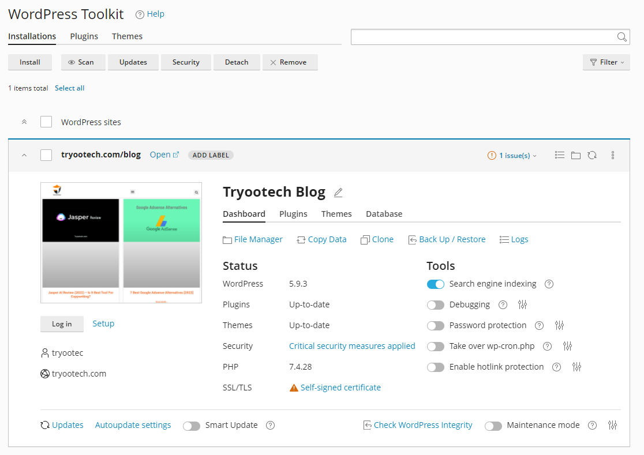Click the help icon next to Enable hotlink protection
The height and width of the screenshot is (455, 644).
pyautogui.click(x=556, y=367)
